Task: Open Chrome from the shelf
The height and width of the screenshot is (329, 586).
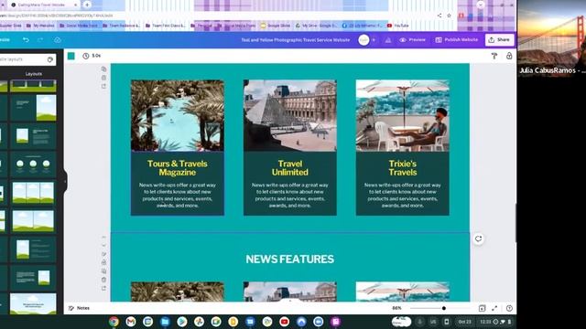Action: click(x=114, y=322)
